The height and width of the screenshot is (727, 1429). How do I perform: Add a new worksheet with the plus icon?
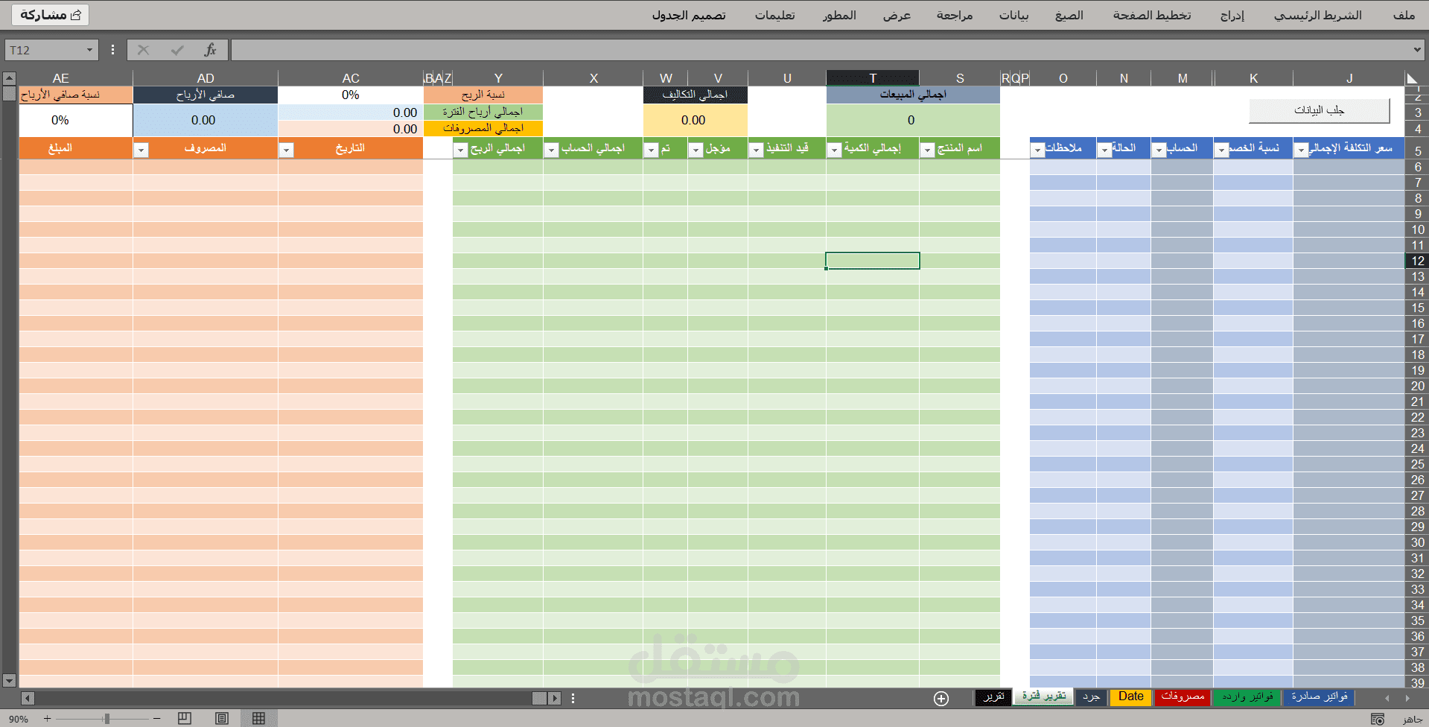(941, 698)
